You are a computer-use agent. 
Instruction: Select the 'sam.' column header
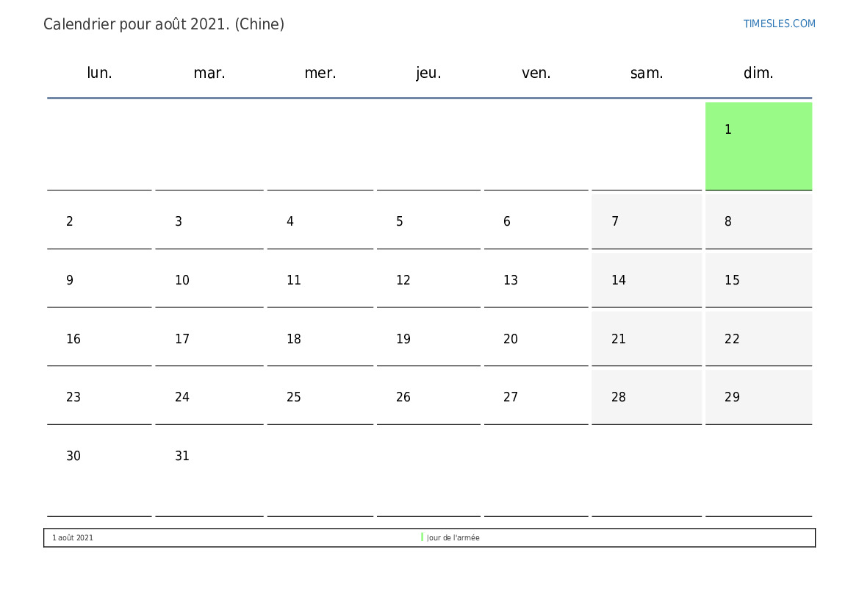(647, 73)
